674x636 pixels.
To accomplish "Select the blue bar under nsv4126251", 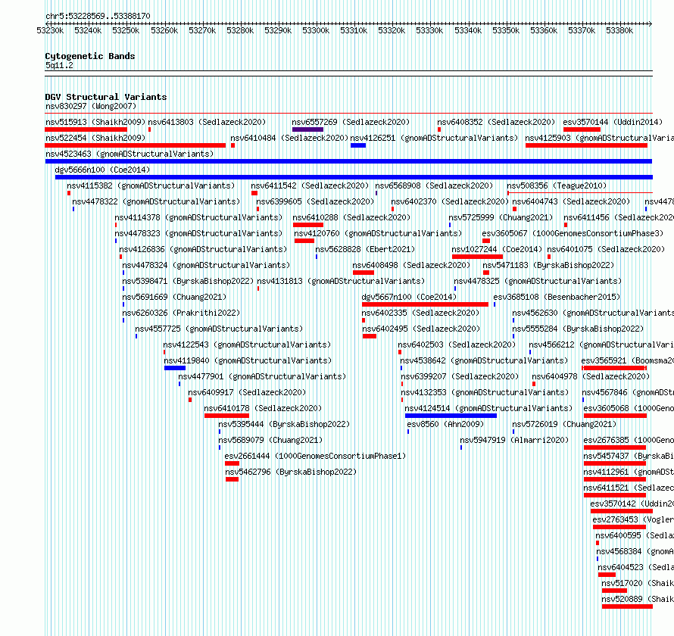I will 358,145.
